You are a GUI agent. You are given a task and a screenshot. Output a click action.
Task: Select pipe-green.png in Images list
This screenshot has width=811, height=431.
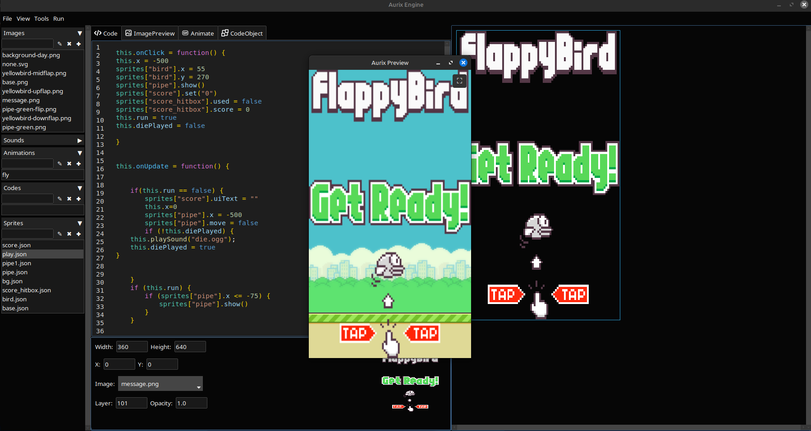click(x=43, y=127)
